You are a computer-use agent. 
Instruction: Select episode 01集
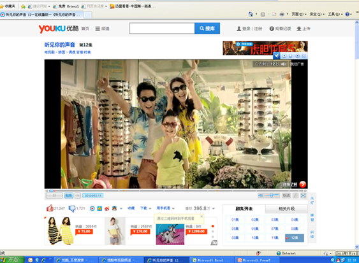click(x=235, y=220)
